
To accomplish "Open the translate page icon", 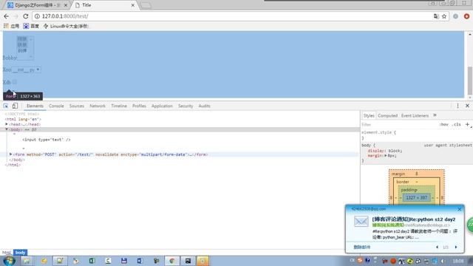I will [x=436, y=16].
